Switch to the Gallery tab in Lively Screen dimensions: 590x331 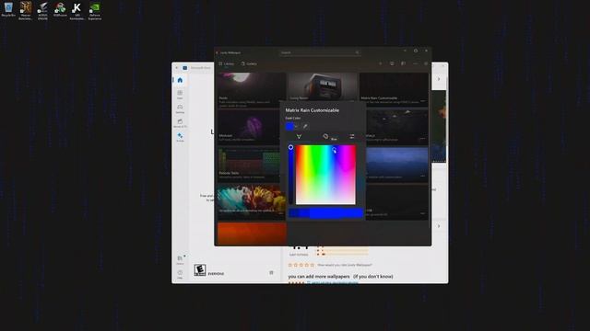tap(249, 63)
